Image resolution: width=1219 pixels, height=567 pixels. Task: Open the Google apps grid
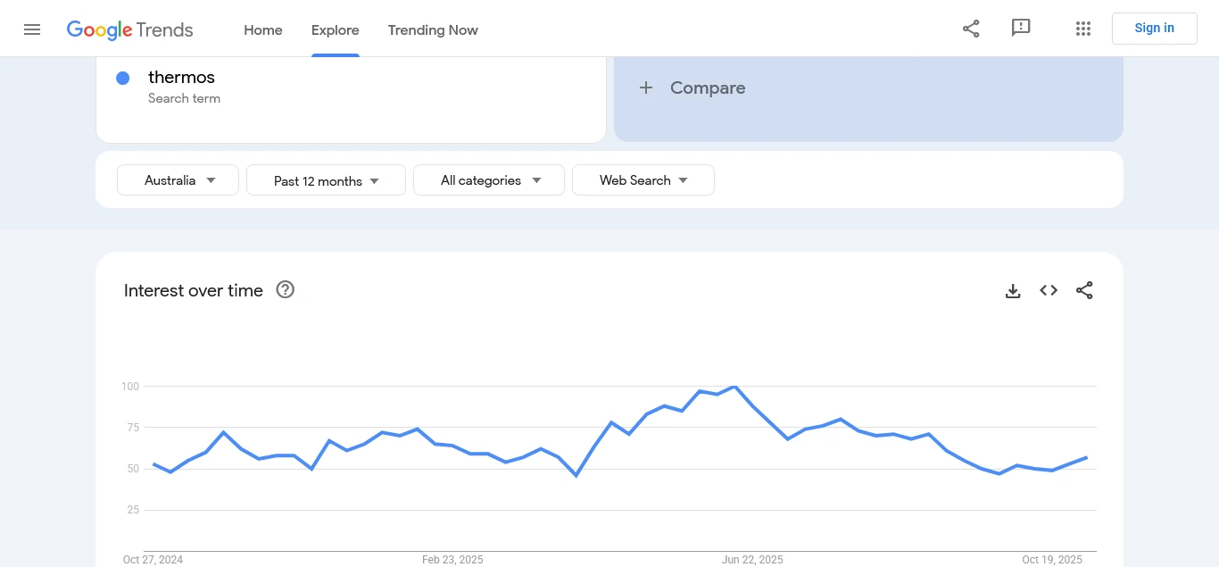click(x=1083, y=29)
